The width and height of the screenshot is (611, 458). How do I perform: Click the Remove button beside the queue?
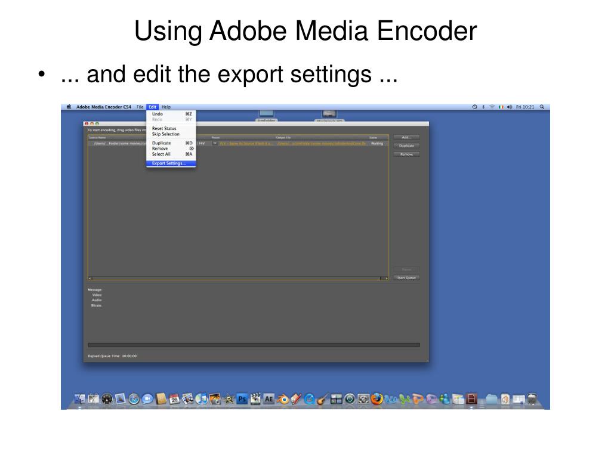click(x=406, y=154)
